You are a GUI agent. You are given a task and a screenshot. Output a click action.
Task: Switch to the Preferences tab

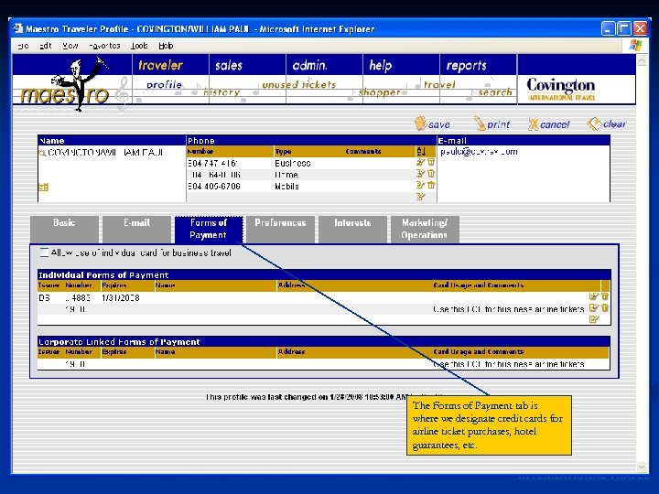(x=280, y=229)
